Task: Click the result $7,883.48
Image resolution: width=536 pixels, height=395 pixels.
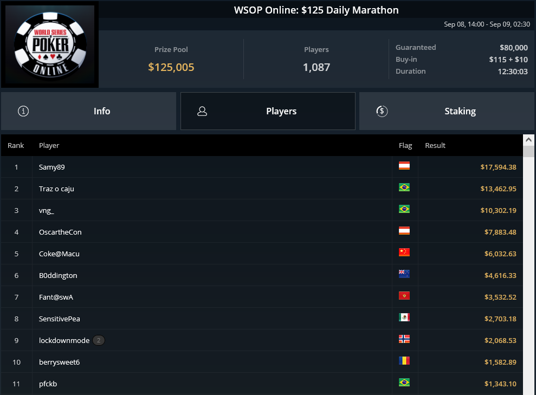Action: coord(500,232)
